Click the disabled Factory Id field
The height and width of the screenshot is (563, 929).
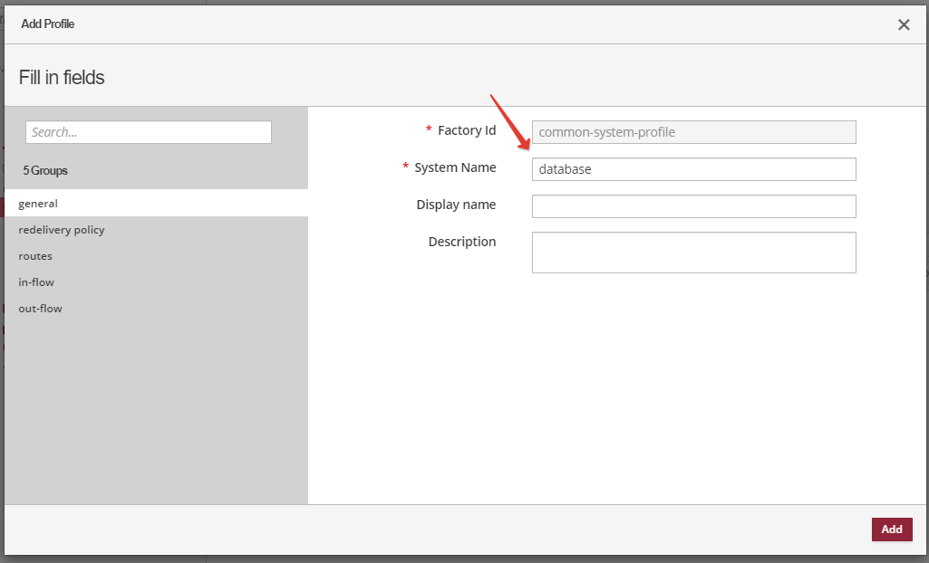[x=693, y=131]
